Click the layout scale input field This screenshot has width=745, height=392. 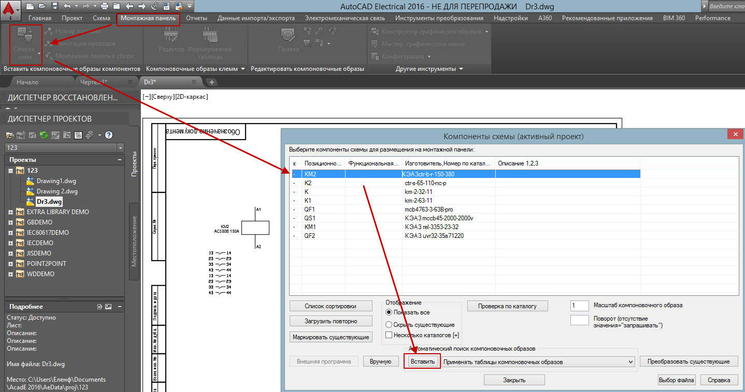coord(579,306)
